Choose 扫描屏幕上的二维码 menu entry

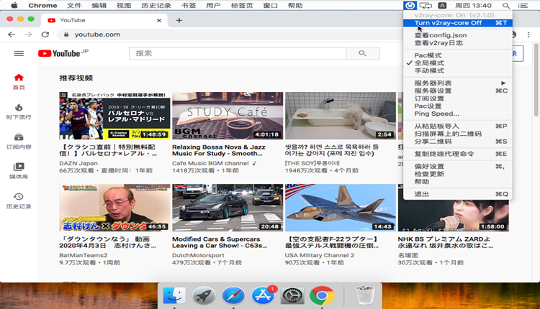pyautogui.click(x=448, y=134)
